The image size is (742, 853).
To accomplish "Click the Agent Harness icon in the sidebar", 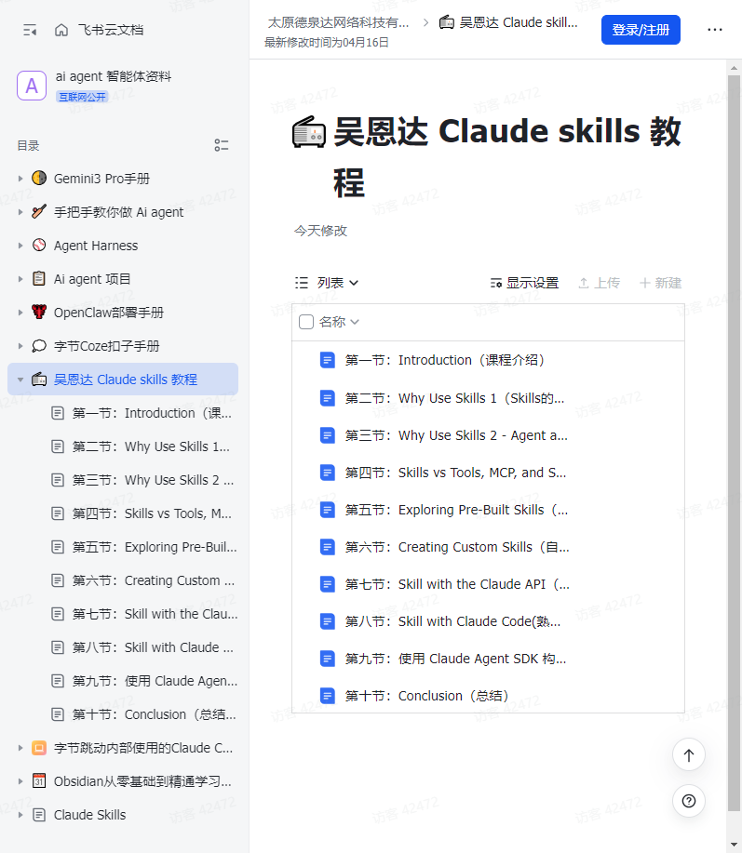I will (x=39, y=246).
